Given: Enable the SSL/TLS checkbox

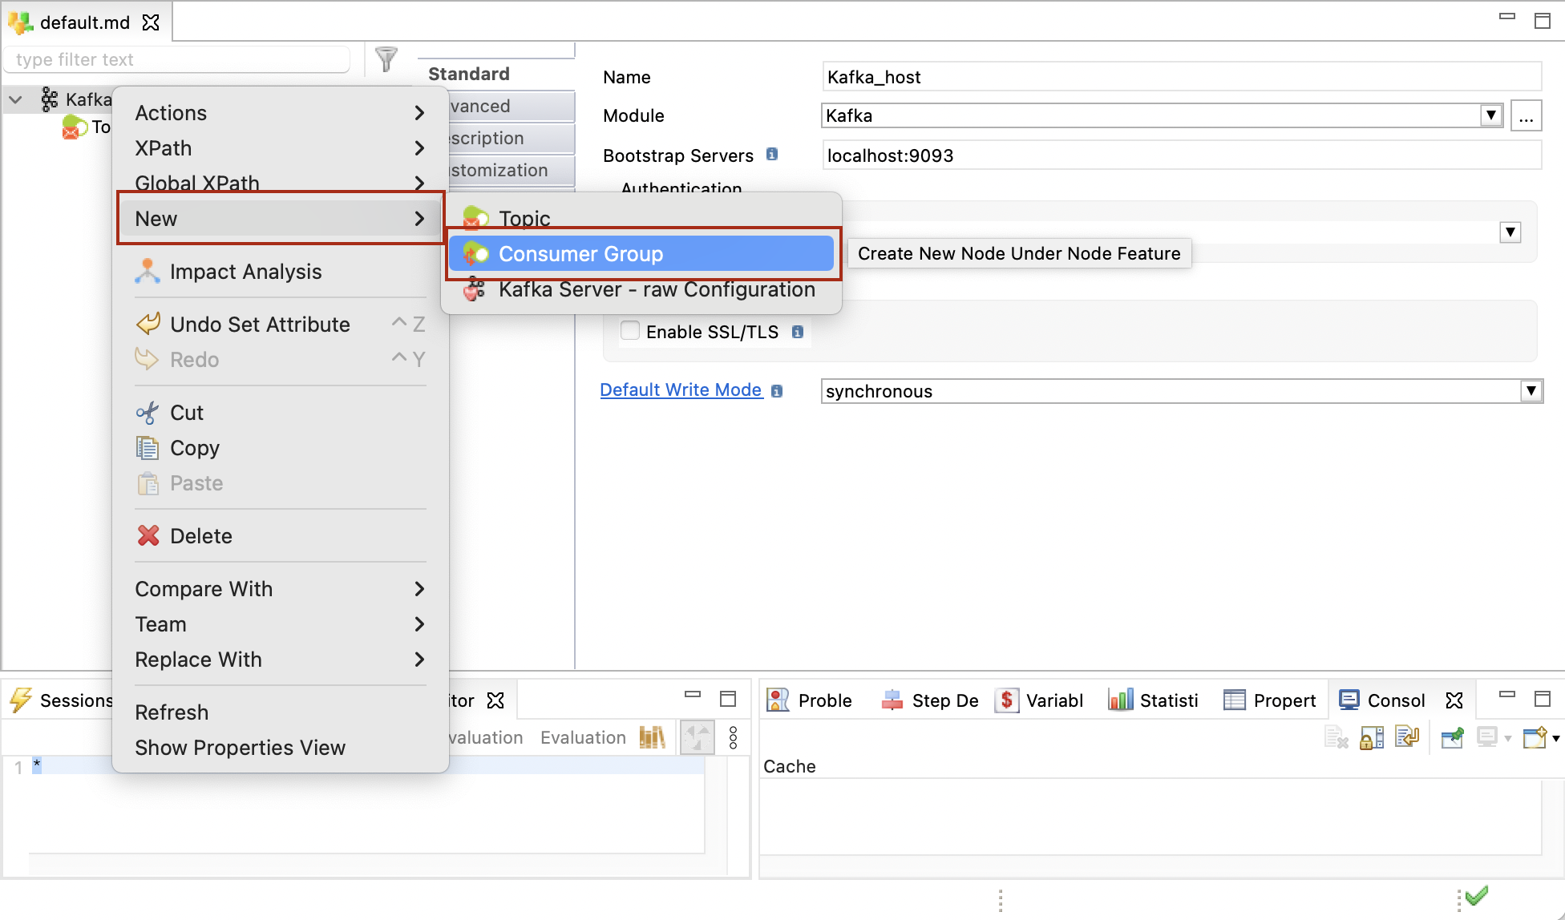Looking at the screenshot, I should click(630, 330).
